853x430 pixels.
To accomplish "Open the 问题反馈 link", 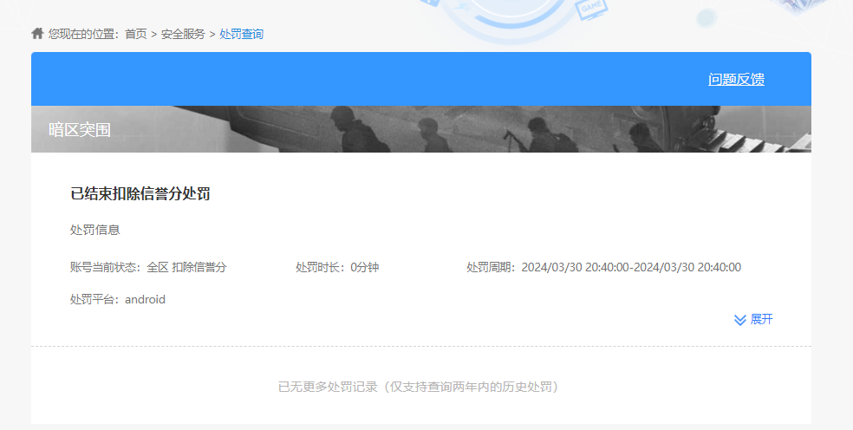I will 736,79.
